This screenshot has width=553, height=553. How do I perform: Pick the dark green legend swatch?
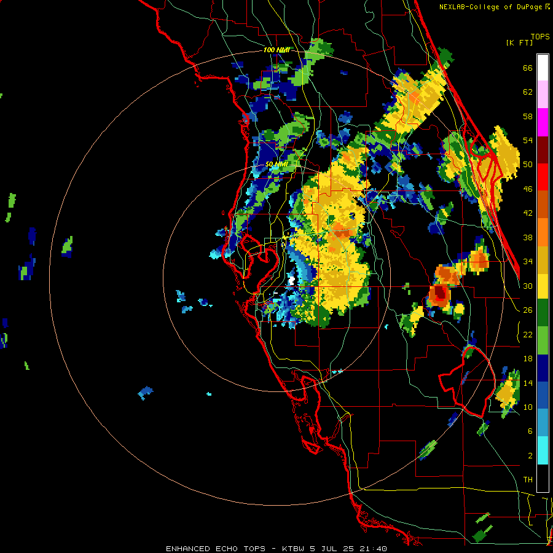(x=543, y=313)
